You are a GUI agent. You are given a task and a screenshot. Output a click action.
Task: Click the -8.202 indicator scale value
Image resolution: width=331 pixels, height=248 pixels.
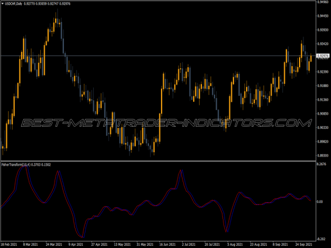click(x=322, y=239)
